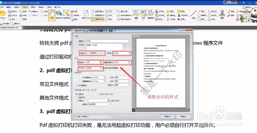Image resolution: width=257 pixels, height=133 pixels.
Task: Click the 尺寸 100% size spinner
Action: pyautogui.click(x=100, y=68)
